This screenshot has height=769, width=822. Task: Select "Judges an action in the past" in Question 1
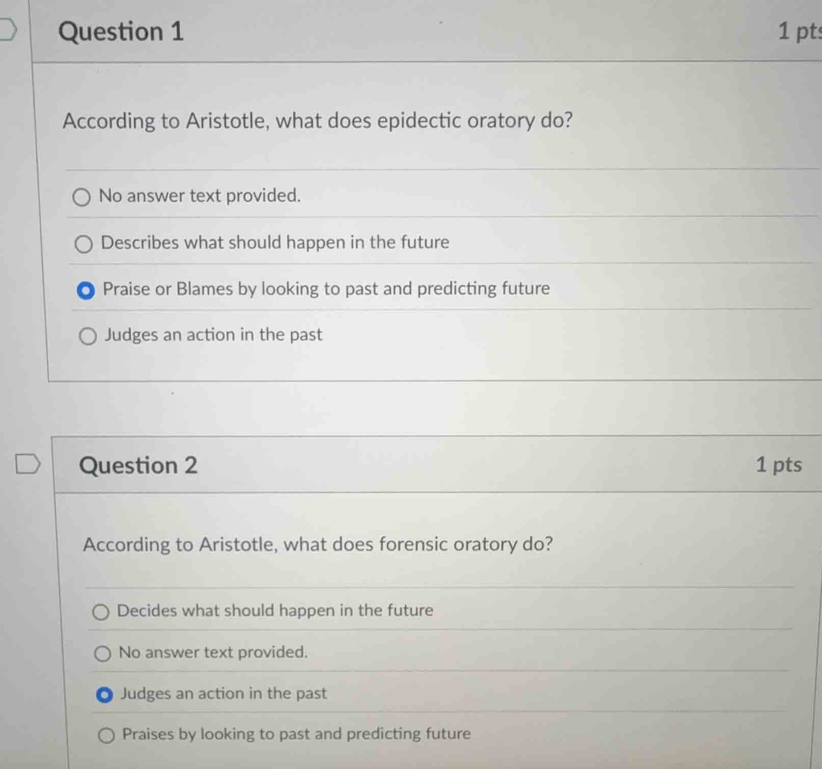[x=88, y=335]
